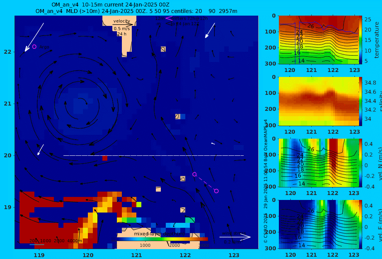
Task: Open the salinity section panel
Action: coord(319,101)
